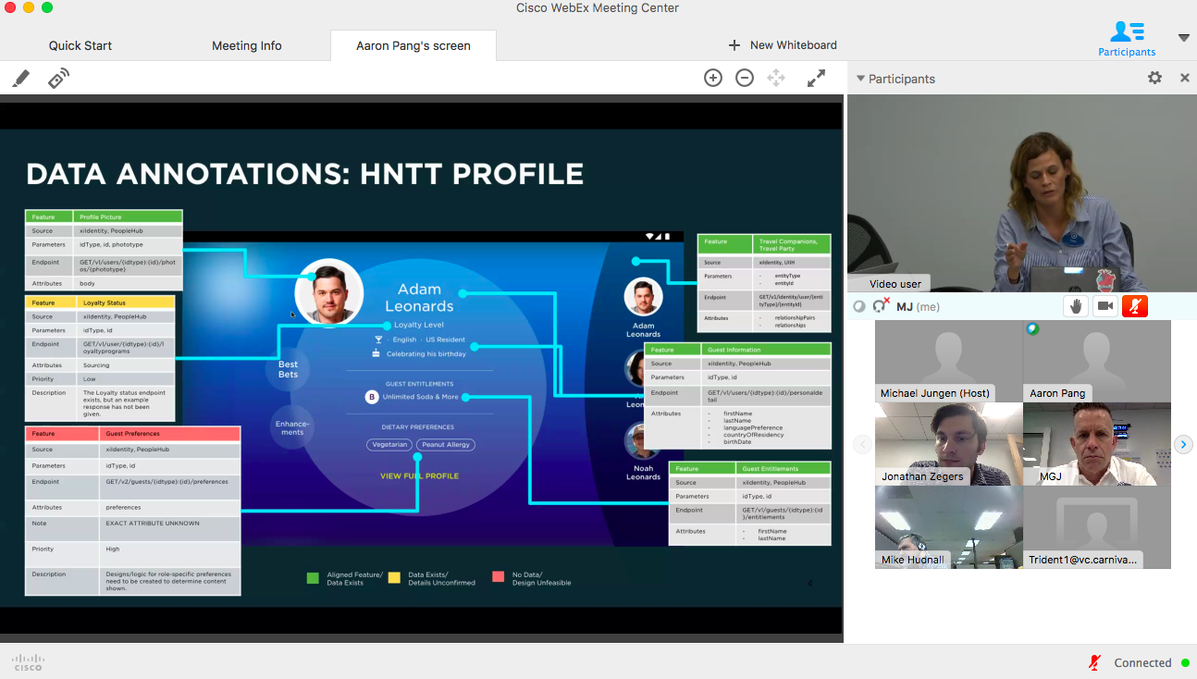Select the Trident1 video tile

point(1097,527)
